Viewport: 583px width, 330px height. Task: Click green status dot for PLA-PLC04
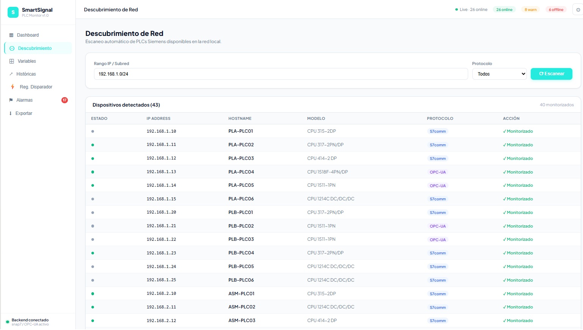click(92, 172)
